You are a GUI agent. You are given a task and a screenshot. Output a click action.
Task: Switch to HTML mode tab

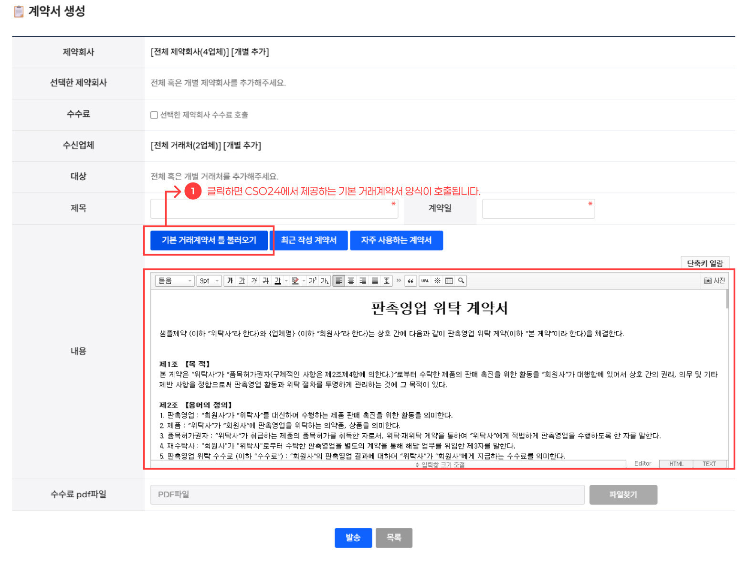coord(676,464)
